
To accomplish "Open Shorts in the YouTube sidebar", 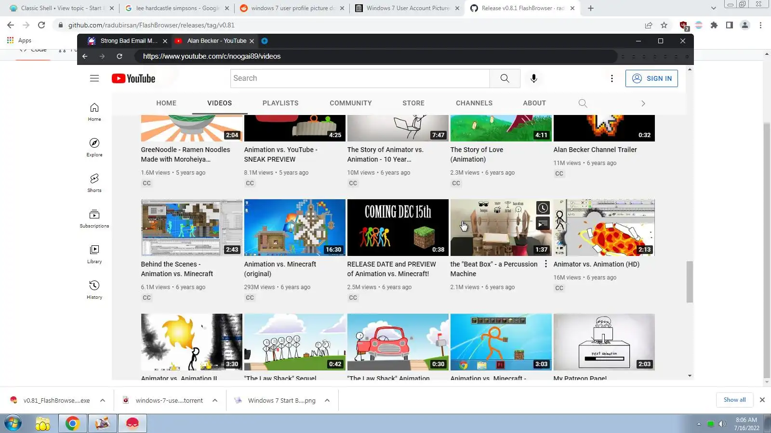I will tap(94, 183).
